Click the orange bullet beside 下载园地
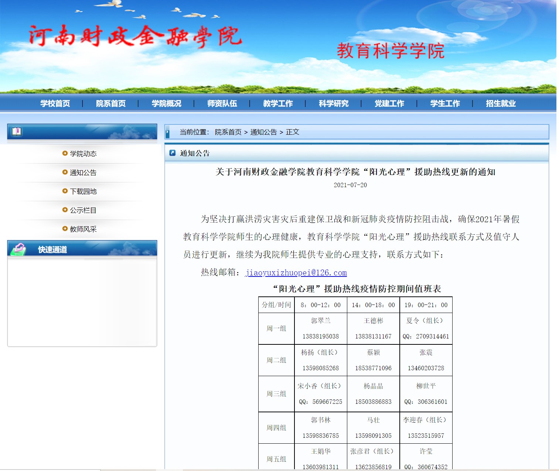 point(65,191)
